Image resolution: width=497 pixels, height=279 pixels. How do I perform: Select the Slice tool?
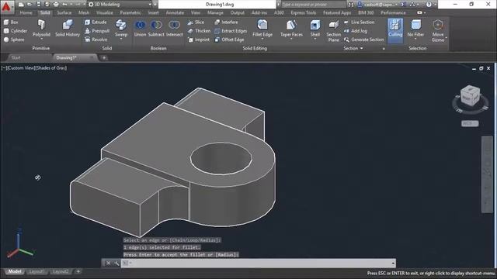pyautogui.click(x=196, y=22)
